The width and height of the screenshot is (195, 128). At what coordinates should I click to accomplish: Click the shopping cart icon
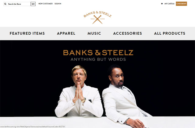(x=162, y=4)
